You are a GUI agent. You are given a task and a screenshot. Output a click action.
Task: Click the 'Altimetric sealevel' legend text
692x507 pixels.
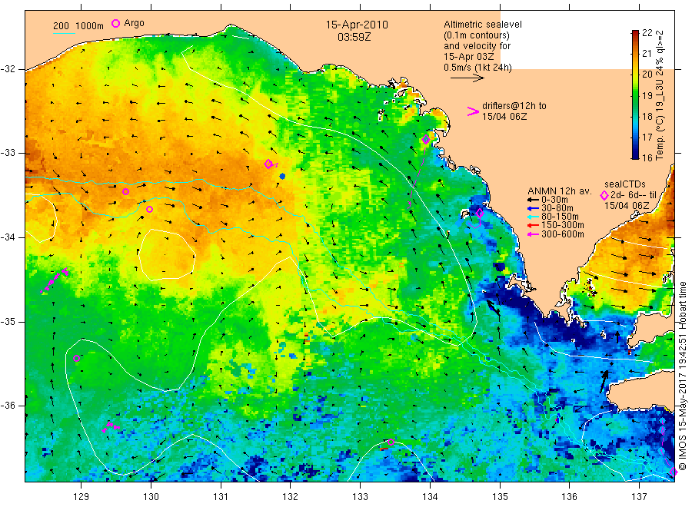[x=483, y=25]
